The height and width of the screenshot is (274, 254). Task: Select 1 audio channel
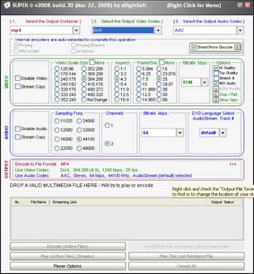tap(107, 125)
